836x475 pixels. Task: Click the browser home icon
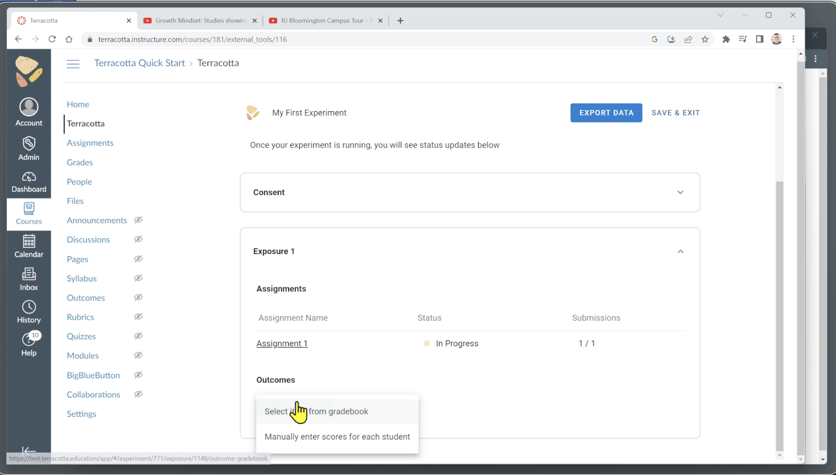tap(69, 39)
